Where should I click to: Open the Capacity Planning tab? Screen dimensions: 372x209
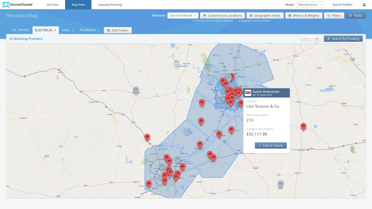pos(110,5)
